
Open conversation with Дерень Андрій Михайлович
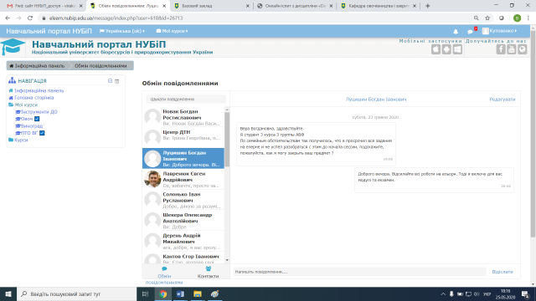183,241
